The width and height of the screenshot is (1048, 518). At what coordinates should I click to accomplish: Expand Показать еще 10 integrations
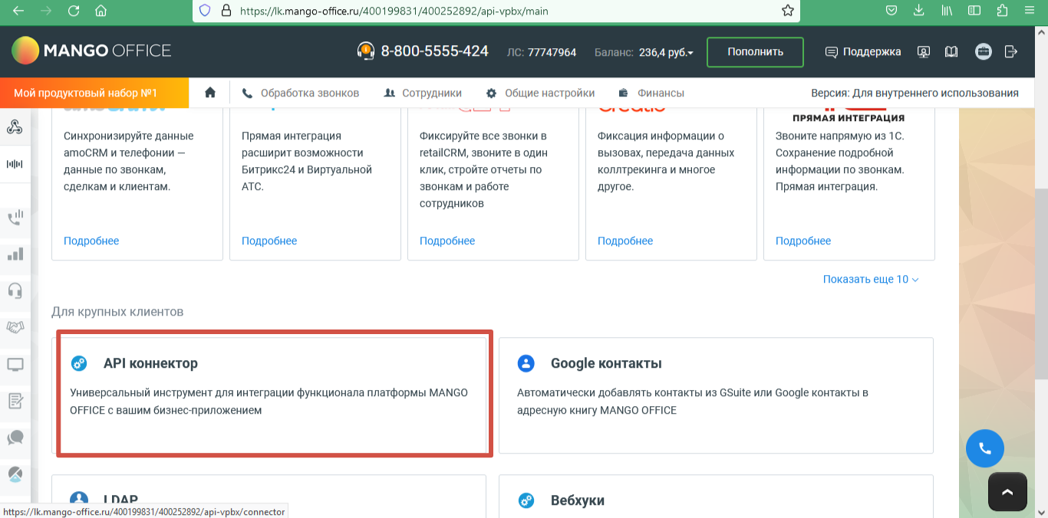[871, 280]
